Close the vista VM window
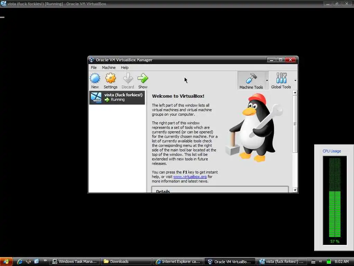The width and height of the screenshot is (354, 266). point(346,4)
